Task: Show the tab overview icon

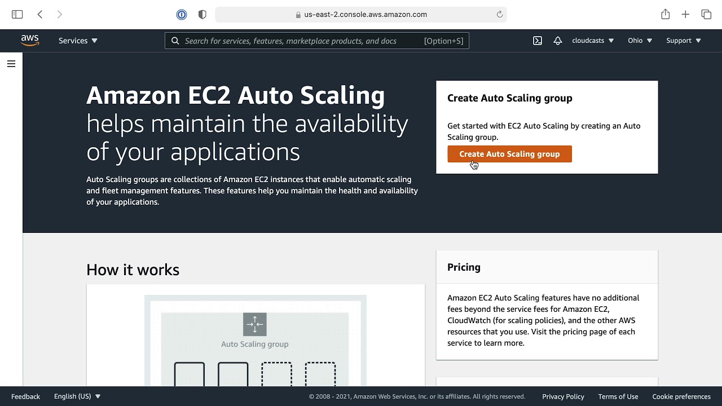Action: pos(706,15)
